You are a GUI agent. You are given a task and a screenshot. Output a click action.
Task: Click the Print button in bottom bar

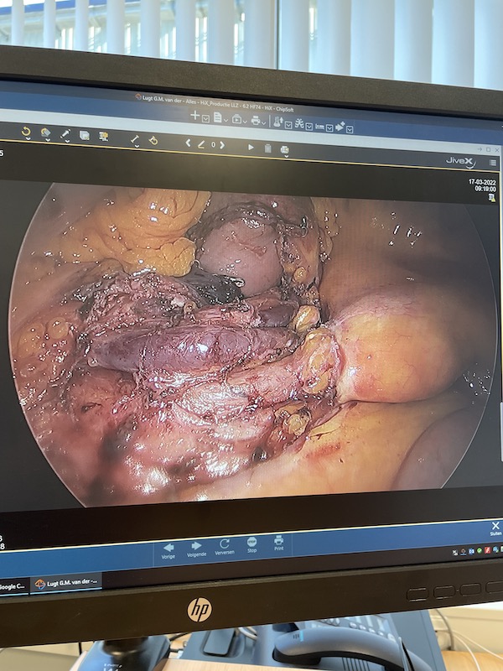click(x=279, y=543)
